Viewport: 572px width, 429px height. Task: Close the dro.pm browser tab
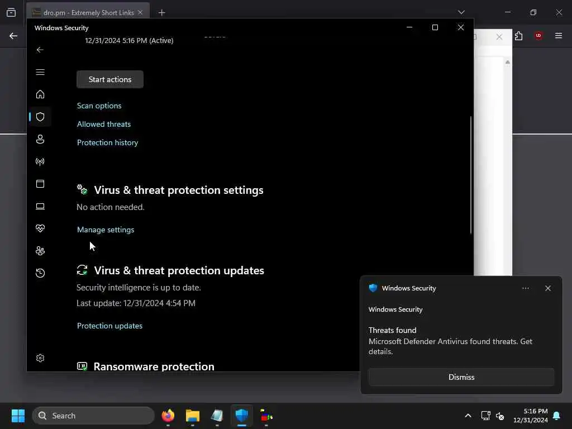coord(140,13)
